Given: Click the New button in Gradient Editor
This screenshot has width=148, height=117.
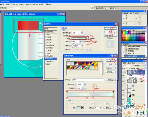Looking at the screenshot, I should click(x=111, y=80).
